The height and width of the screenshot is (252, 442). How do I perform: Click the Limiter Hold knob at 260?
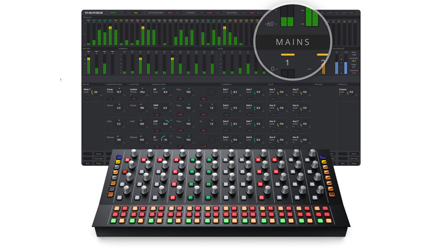click(142, 124)
